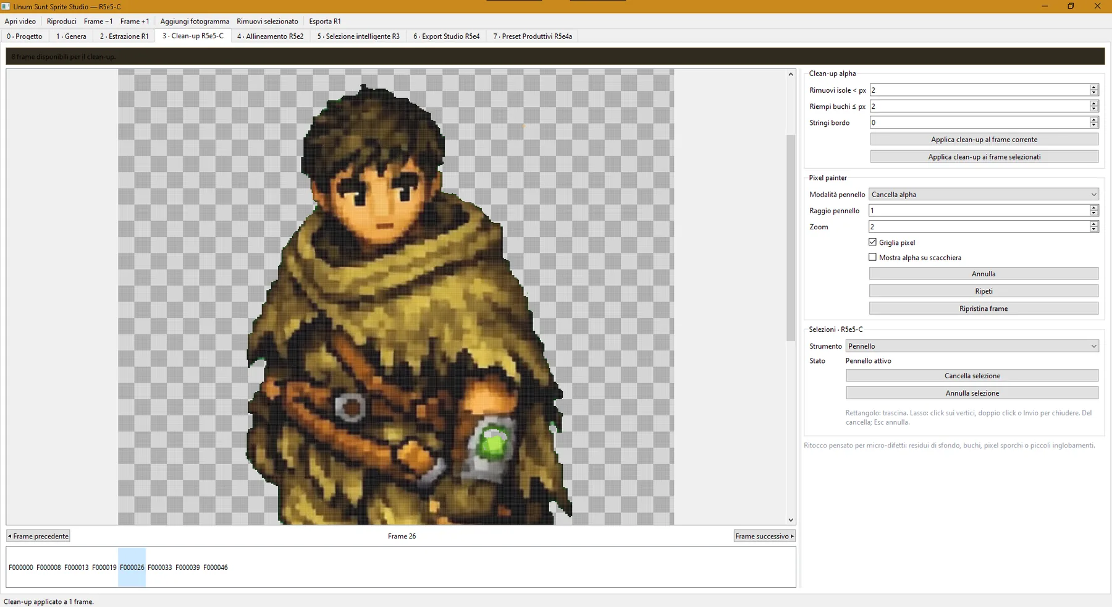The height and width of the screenshot is (607, 1112).
Task: Click Riproduci to play frames
Action: [x=62, y=21]
